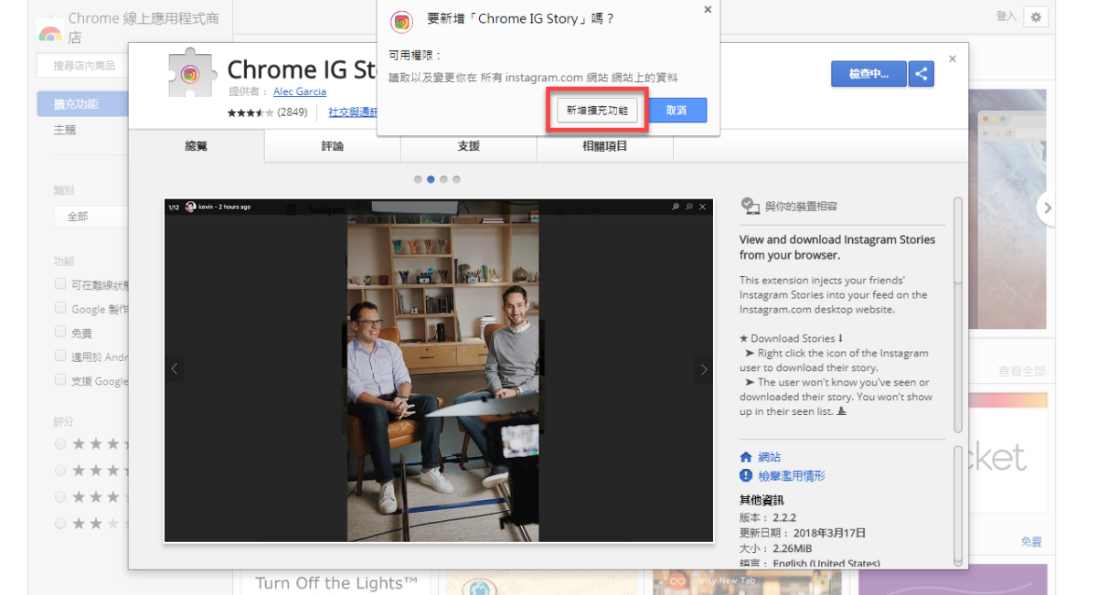Confirm with the 新增擴充功能 button

click(597, 111)
